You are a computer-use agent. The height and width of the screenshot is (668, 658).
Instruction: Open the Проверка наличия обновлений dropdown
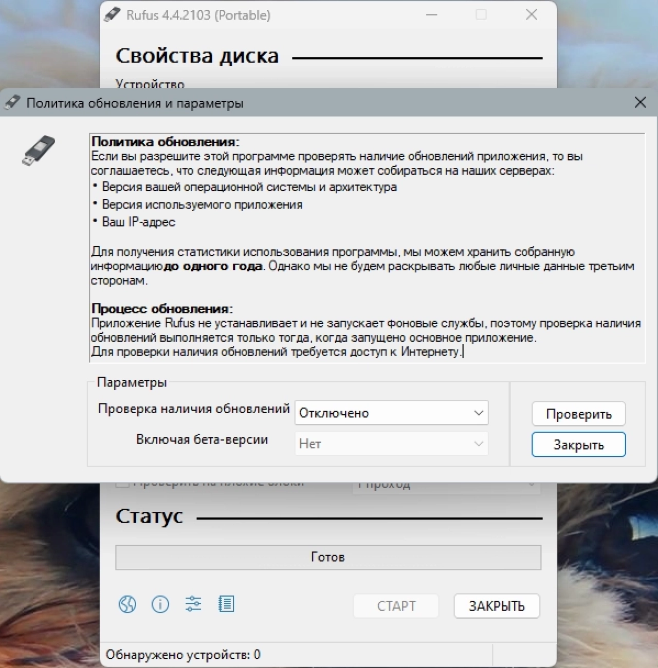point(392,413)
